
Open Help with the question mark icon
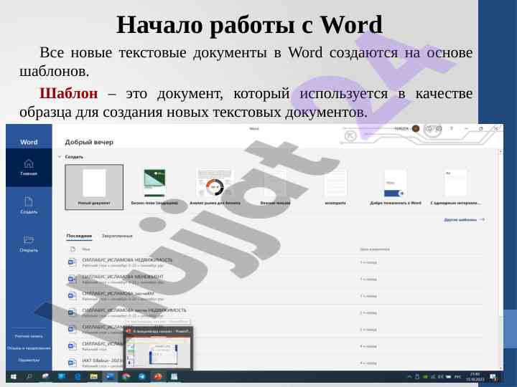coord(452,129)
